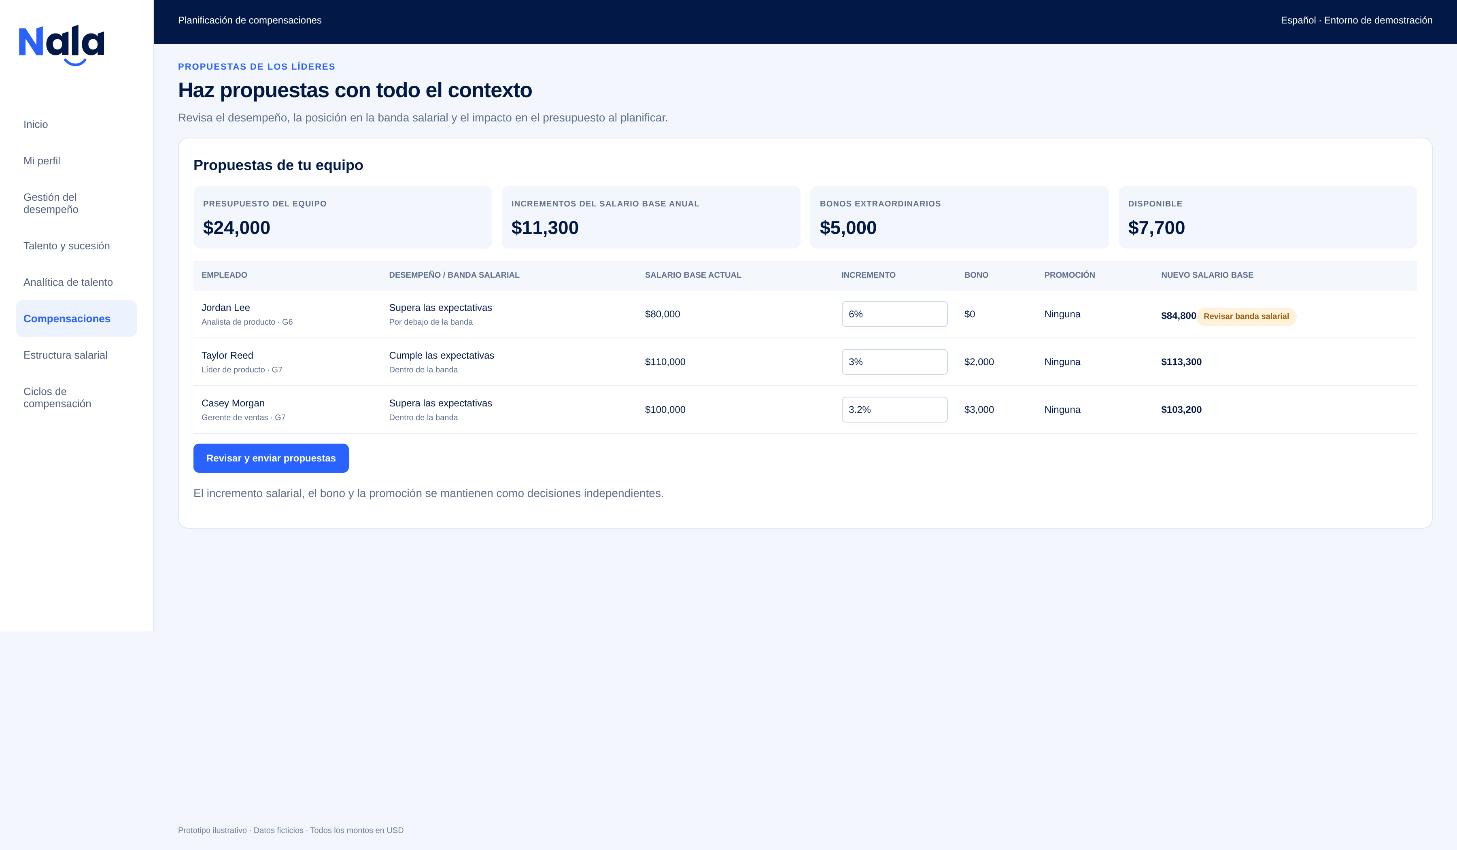Click new base salary $113,300

[x=1181, y=362]
